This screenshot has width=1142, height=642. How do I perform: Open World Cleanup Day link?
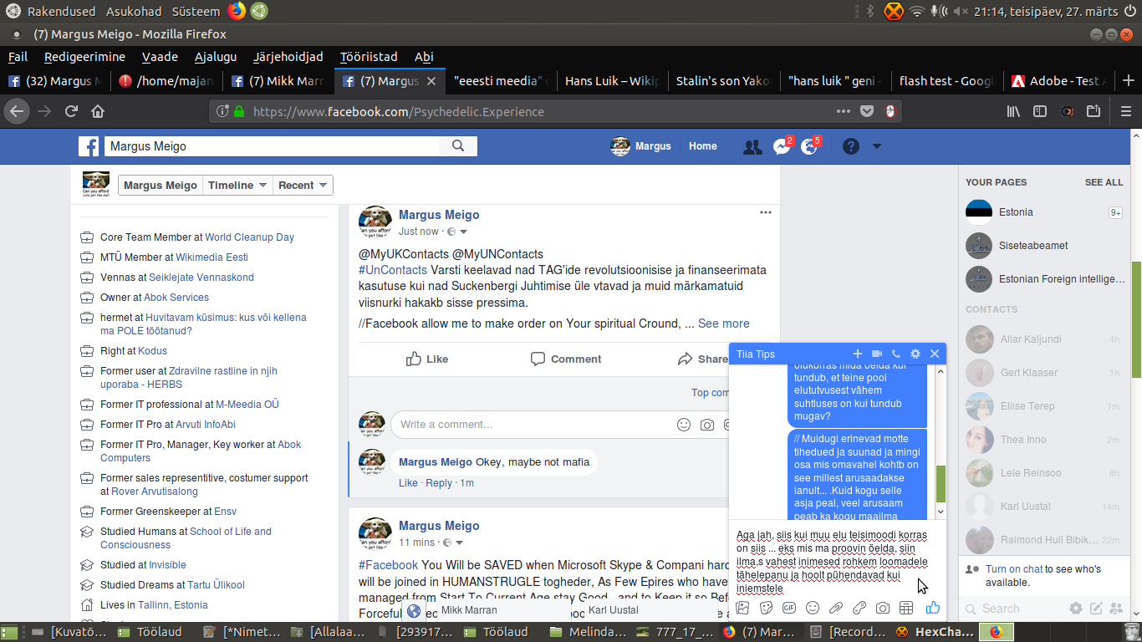pyautogui.click(x=249, y=237)
